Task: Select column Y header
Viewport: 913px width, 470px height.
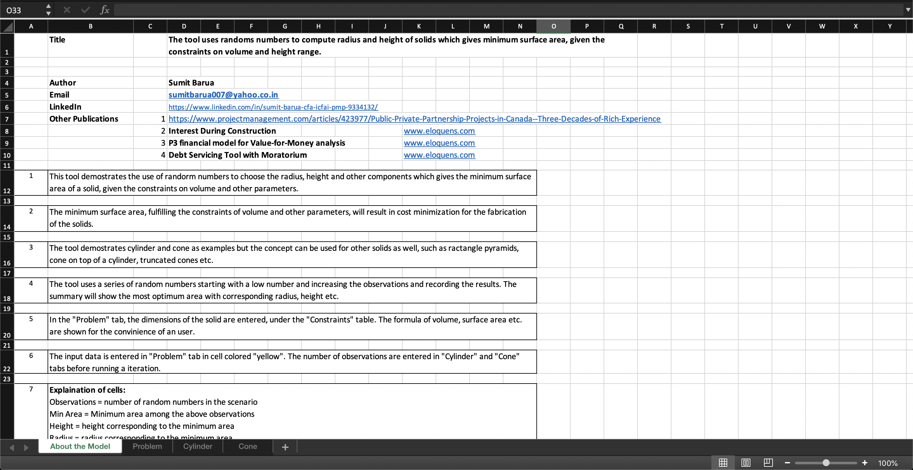Action: 889,26
